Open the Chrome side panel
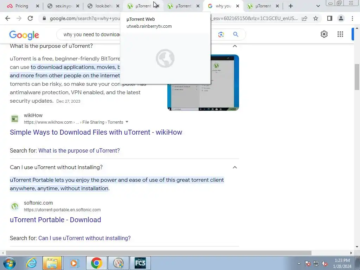Screen dimensions: 360x270 [x=330, y=18]
